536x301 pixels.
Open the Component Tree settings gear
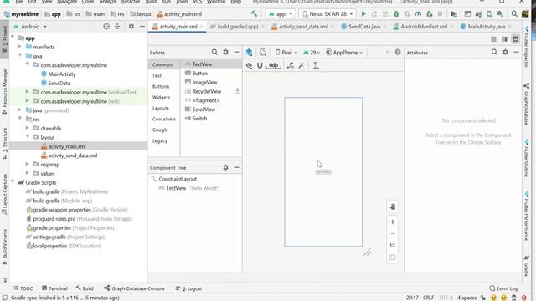coord(225,167)
